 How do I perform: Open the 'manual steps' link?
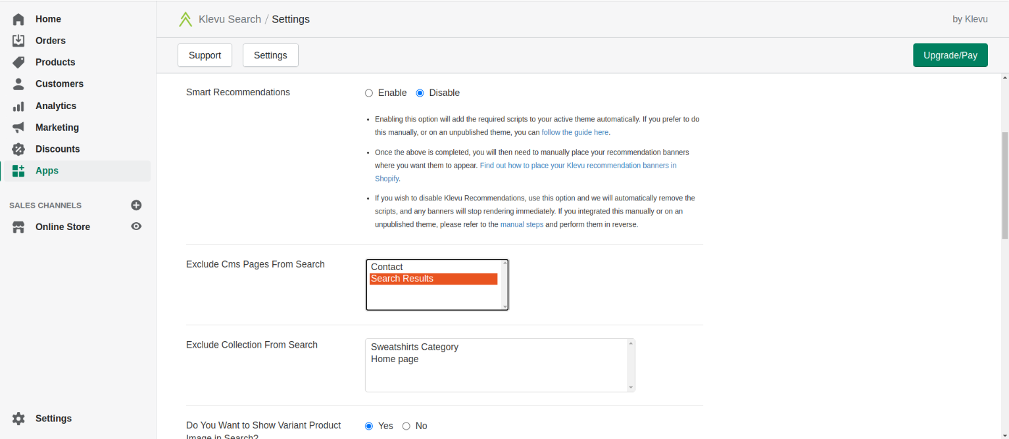(x=522, y=224)
